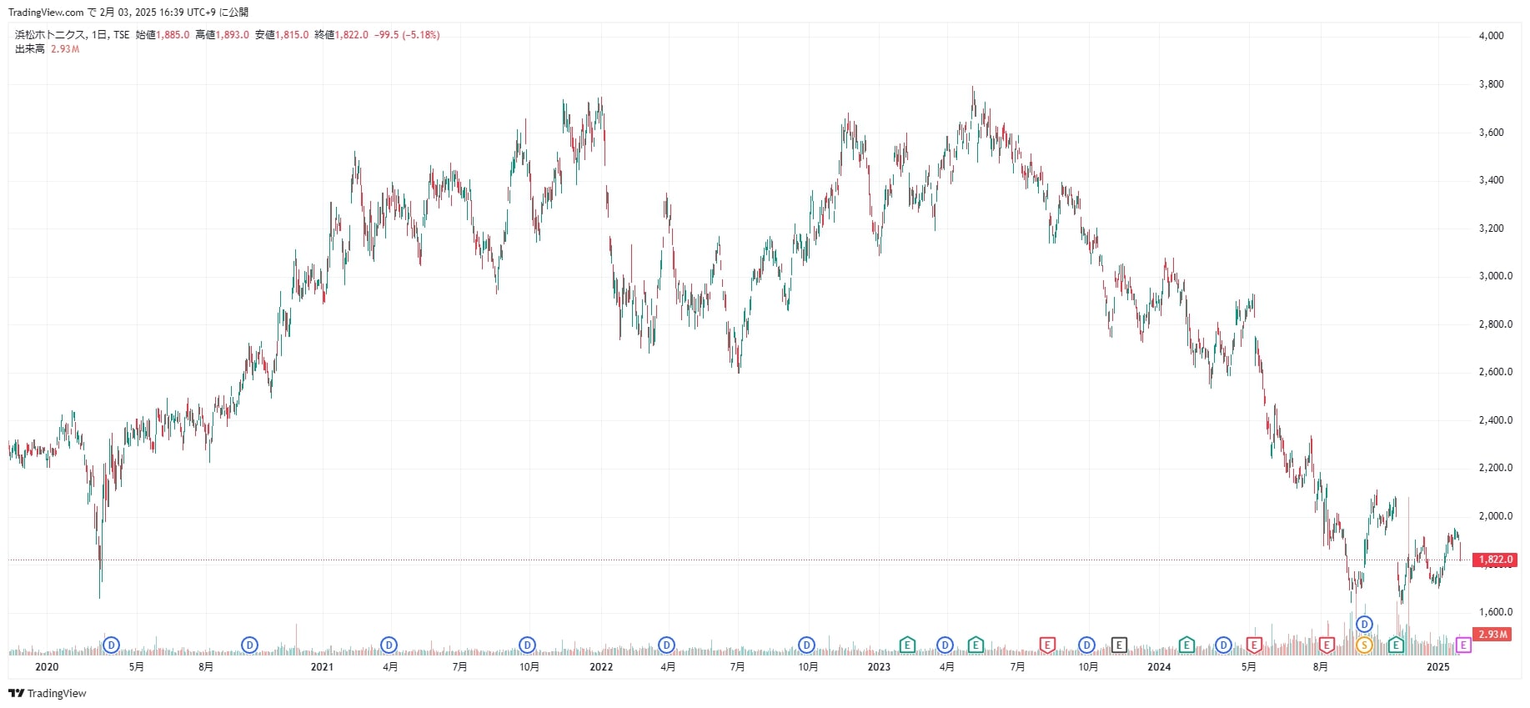Click the current price label 1,822.0
This screenshot has width=1530, height=708.
pyautogui.click(x=1495, y=560)
